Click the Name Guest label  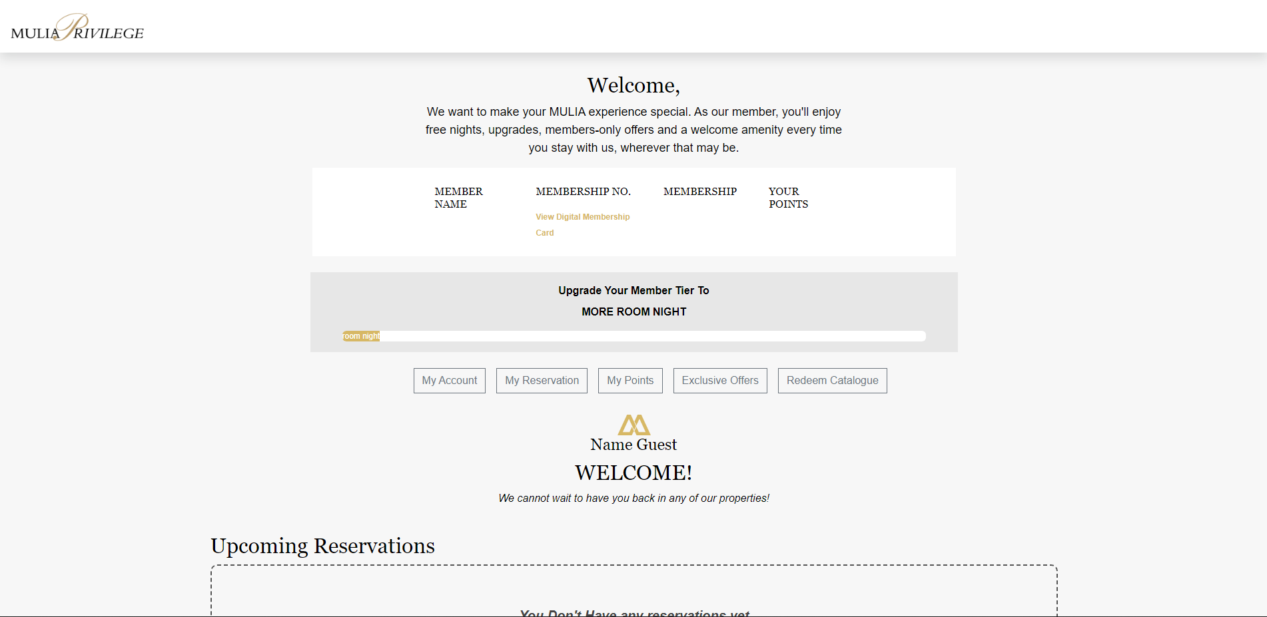coord(633,444)
